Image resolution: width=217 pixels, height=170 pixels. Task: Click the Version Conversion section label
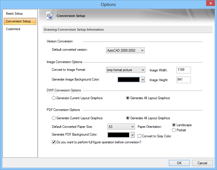click(x=60, y=41)
